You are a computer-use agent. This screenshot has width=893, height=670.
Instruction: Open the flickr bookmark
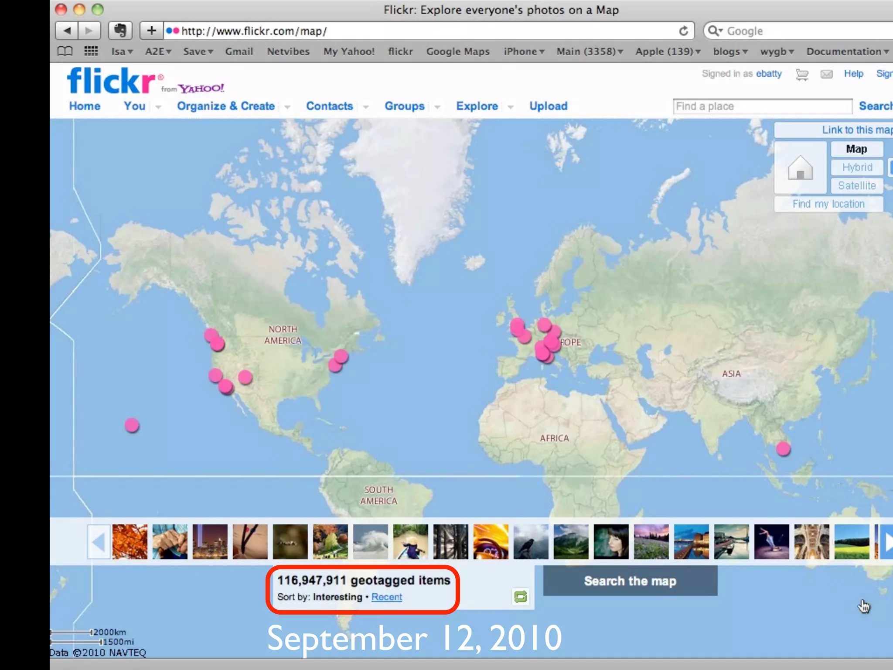tap(400, 51)
